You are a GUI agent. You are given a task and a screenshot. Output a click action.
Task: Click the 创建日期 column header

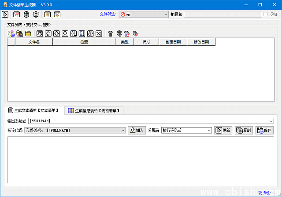(x=173, y=42)
